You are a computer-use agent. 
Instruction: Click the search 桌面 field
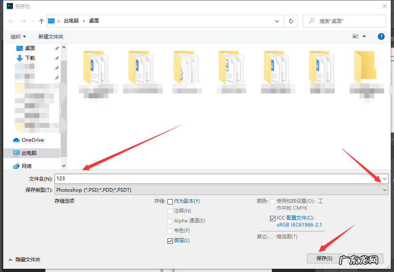click(x=344, y=21)
